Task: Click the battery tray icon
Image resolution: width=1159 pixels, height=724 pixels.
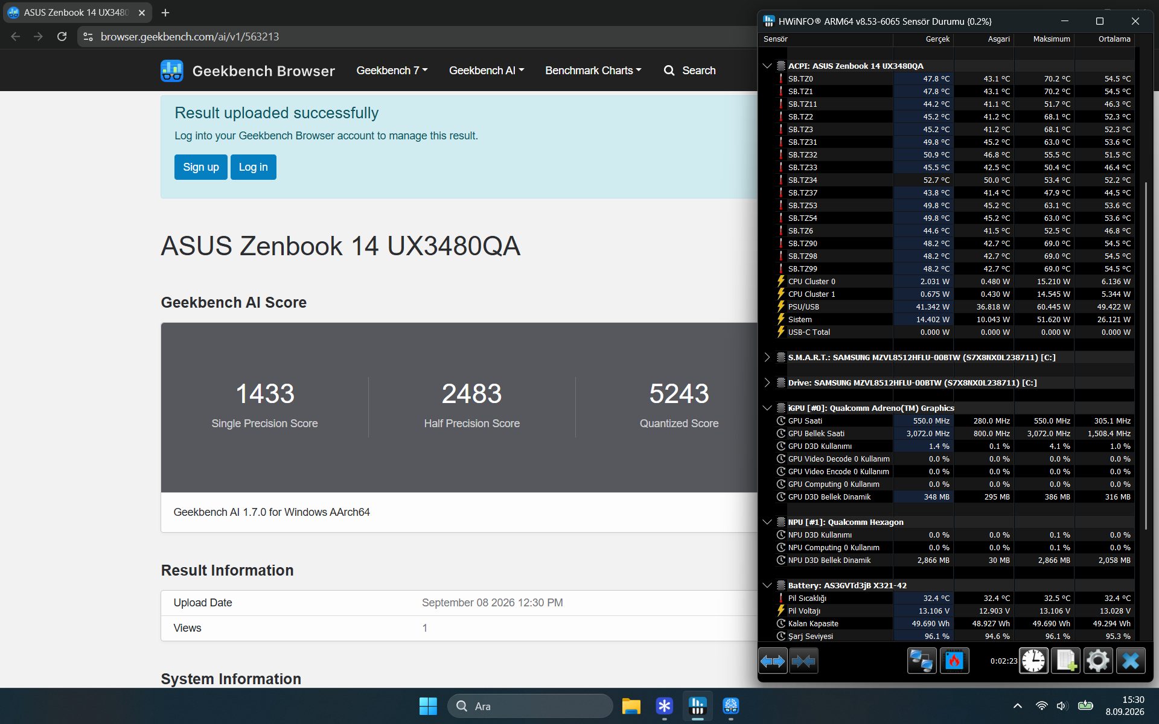Action: (x=1085, y=706)
